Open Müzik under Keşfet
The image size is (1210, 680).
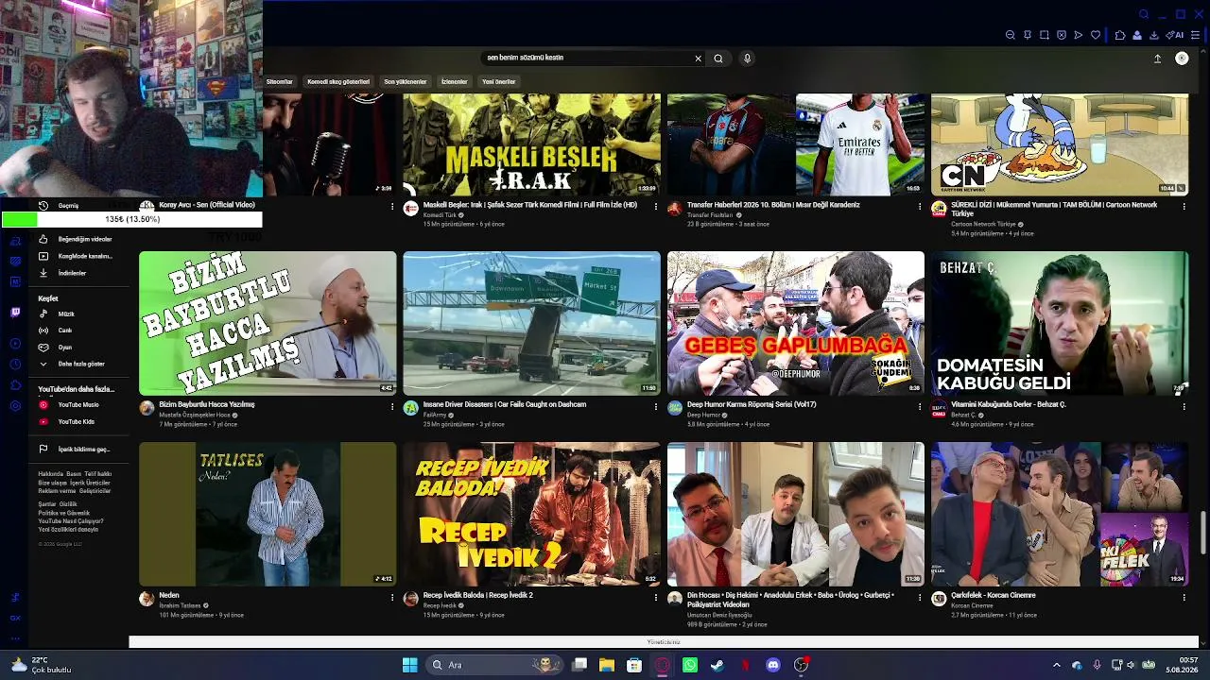(x=78, y=314)
